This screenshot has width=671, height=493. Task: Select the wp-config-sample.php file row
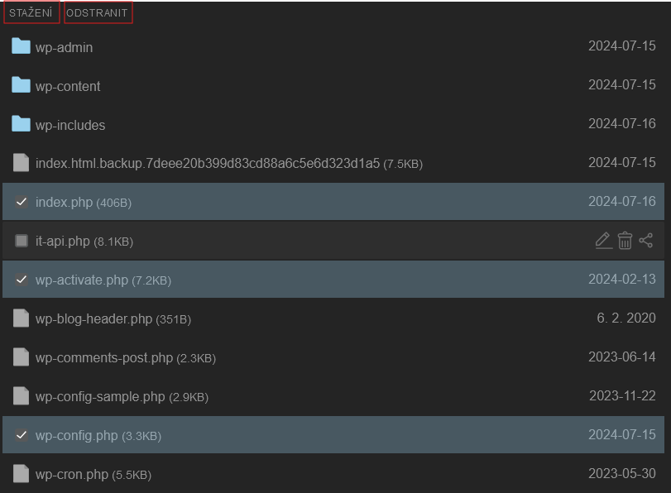coord(333,396)
